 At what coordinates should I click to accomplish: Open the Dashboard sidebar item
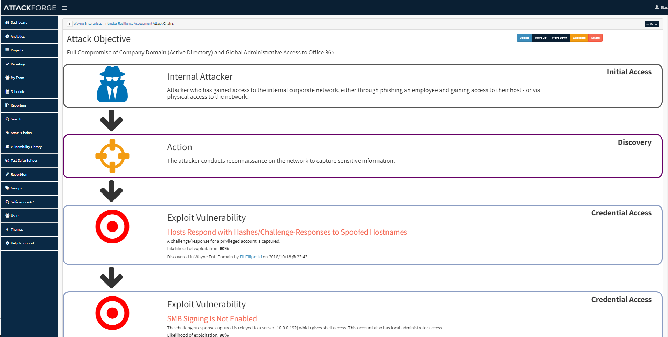pyautogui.click(x=29, y=23)
